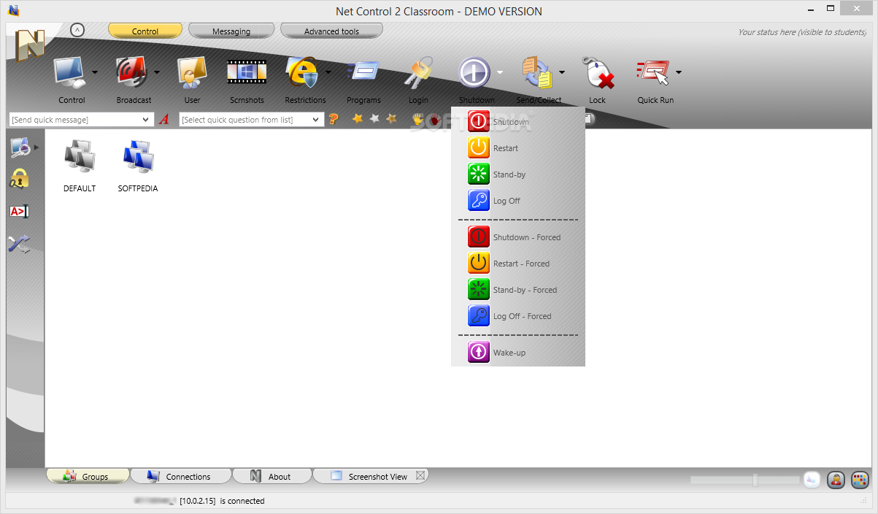Switch to the Groups bottom tab

pyautogui.click(x=88, y=476)
